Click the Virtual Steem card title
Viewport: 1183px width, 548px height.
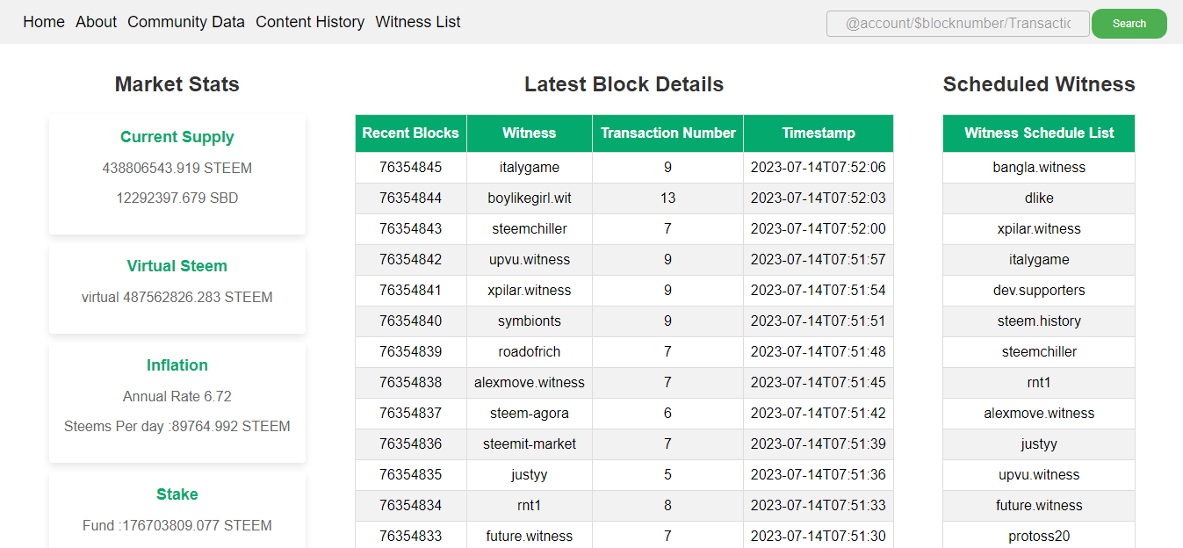coord(177,266)
